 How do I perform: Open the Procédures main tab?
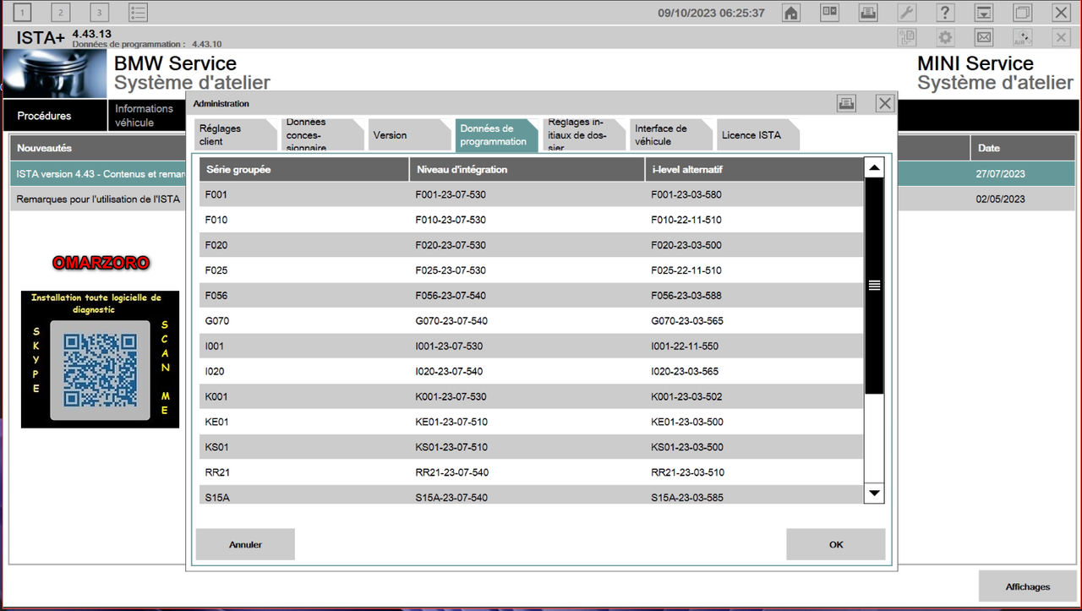[x=55, y=116]
